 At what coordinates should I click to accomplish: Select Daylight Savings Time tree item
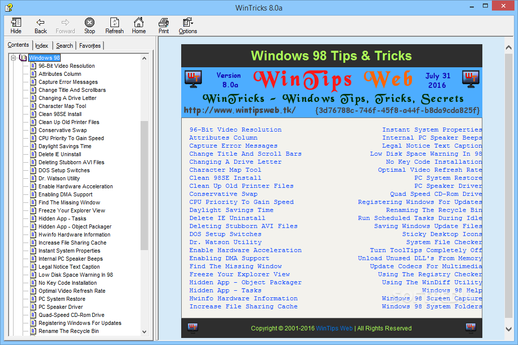[65, 146]
